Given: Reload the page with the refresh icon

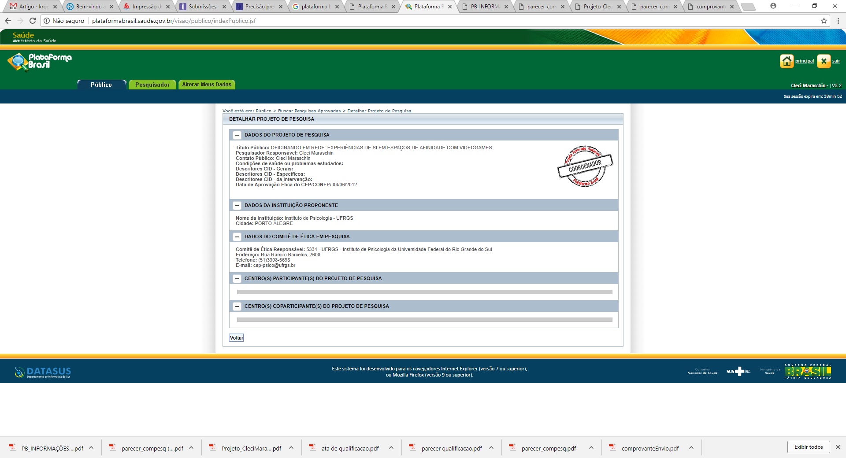Looking at the screenshot, I should (x=33, y=21).
